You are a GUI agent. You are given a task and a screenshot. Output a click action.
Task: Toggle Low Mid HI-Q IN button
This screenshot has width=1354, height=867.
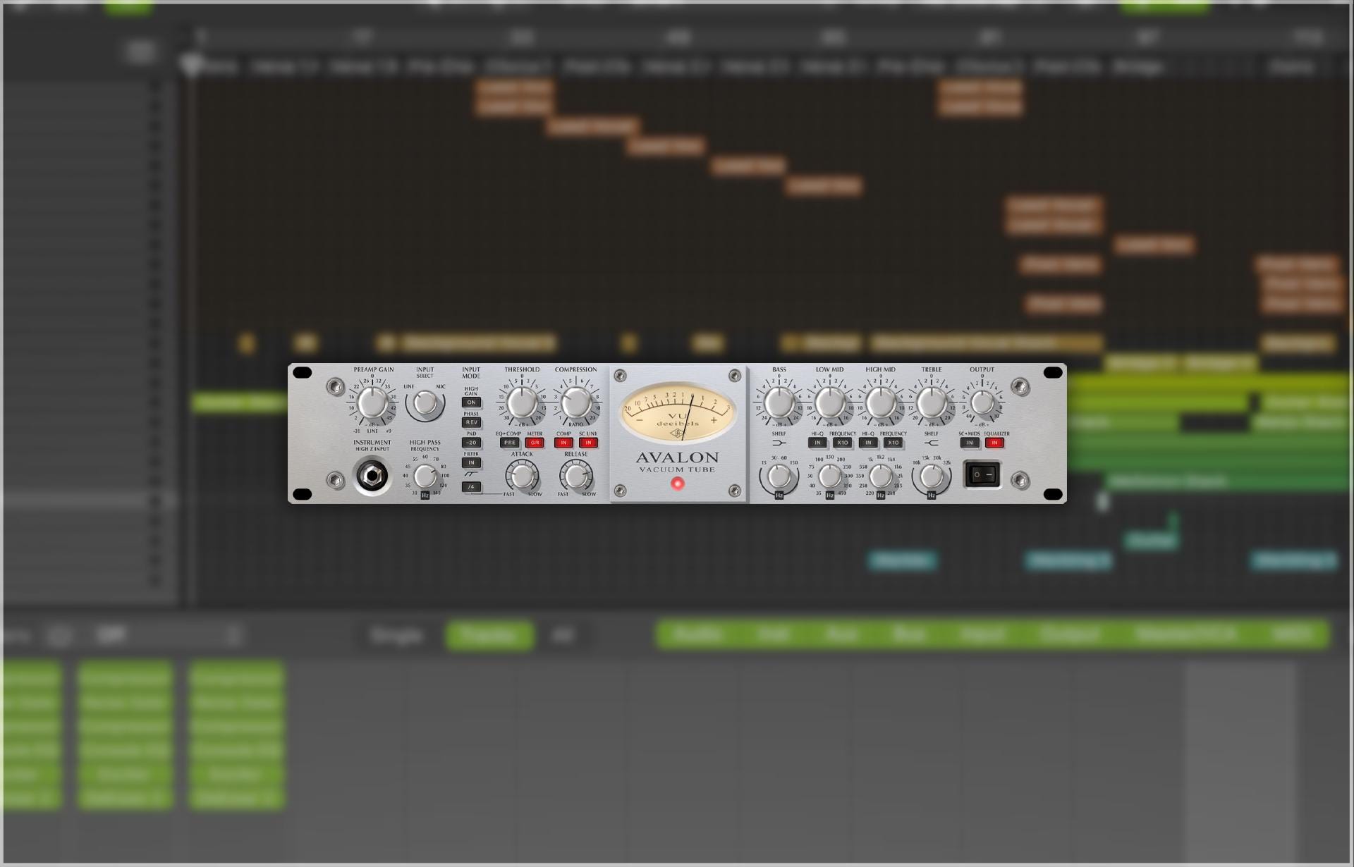[x=817, y=443]
